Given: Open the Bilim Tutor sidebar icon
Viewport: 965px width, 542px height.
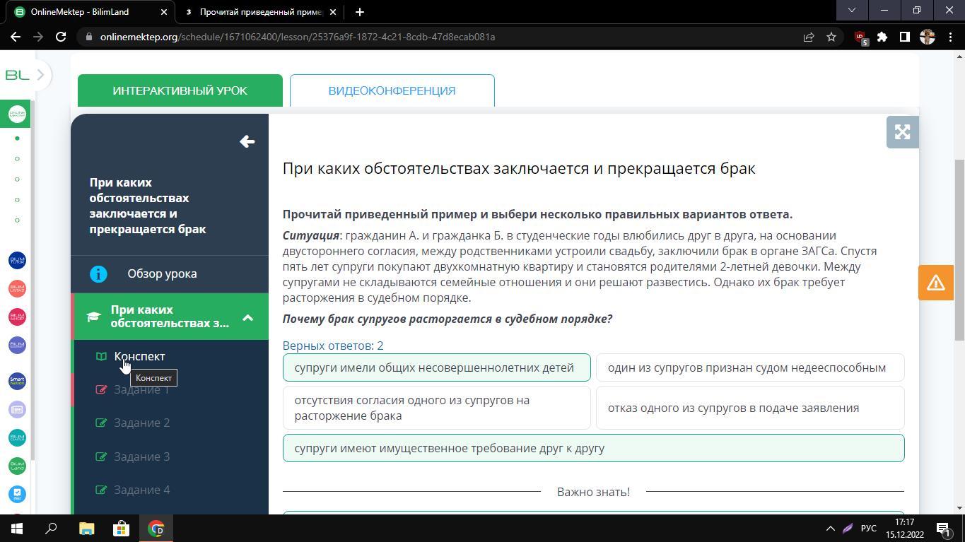Looking at the screenshot, I should (x=17, y=260).
